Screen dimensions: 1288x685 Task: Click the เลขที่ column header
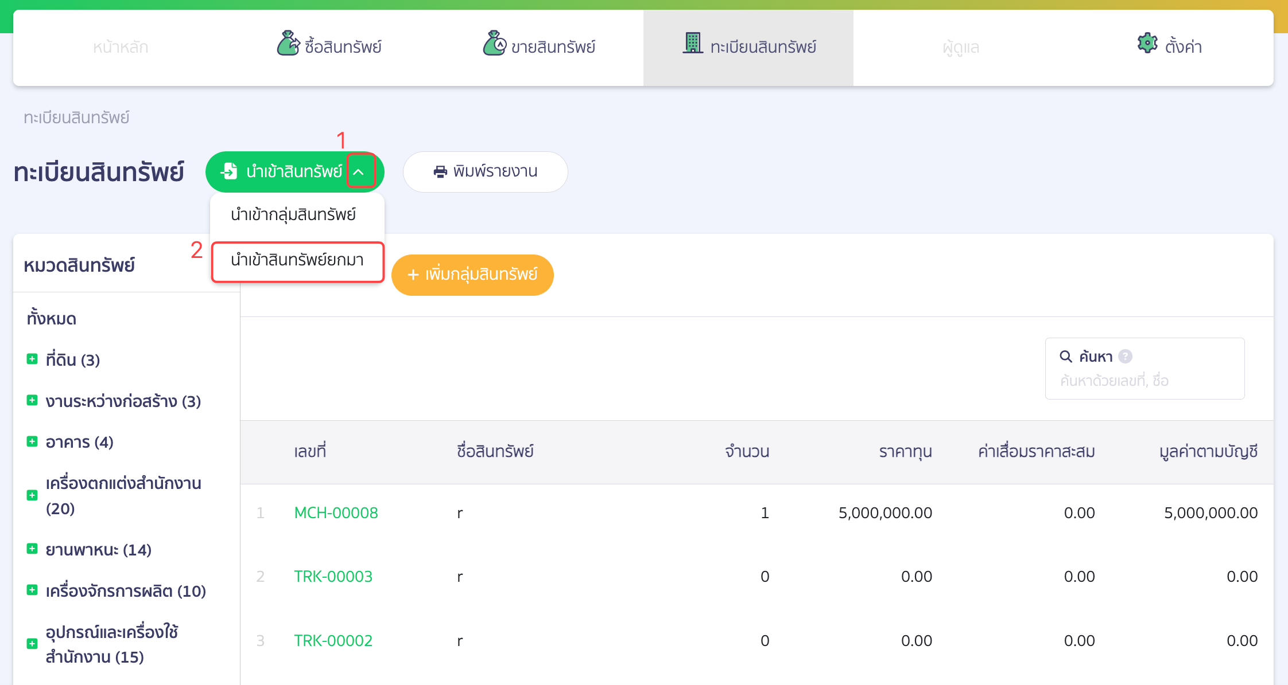coord(310,452)
